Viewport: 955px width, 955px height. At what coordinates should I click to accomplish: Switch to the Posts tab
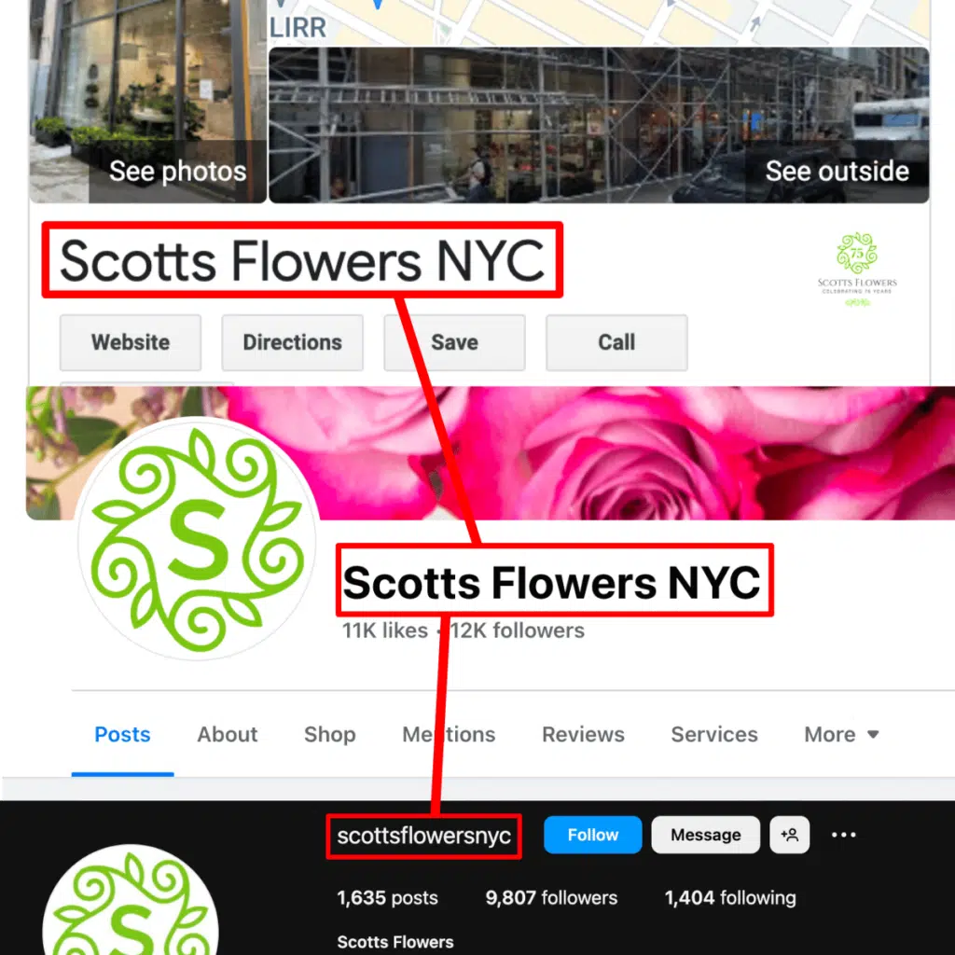pyautogui.click(x=122, y=735)
